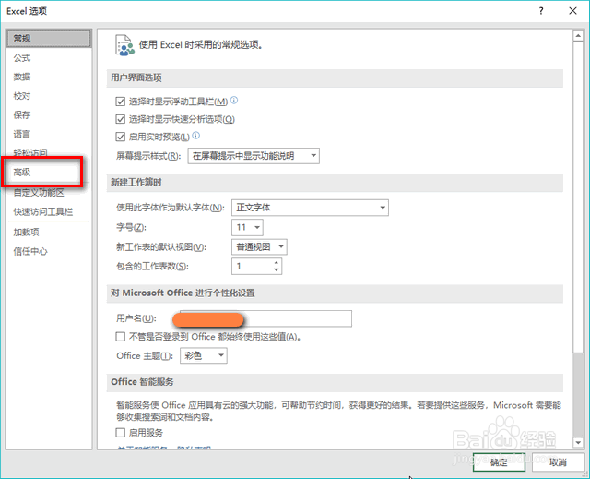
Task: Toggle 启用实时预览 checkbox
Action: pyautogui.click(x=121, y=137)
